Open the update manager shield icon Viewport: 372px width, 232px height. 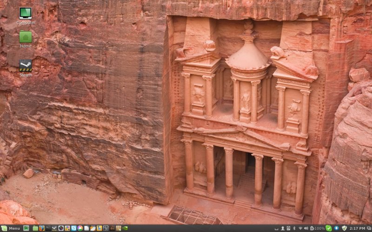pyautogui.click(x=345, y=228)
